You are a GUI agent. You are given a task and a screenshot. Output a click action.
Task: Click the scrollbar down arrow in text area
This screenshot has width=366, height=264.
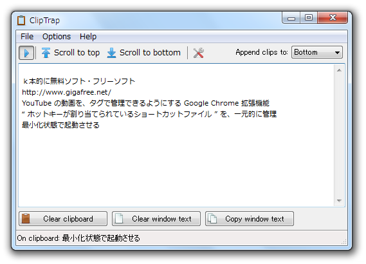pyautogui.click(x=339, y=201)
